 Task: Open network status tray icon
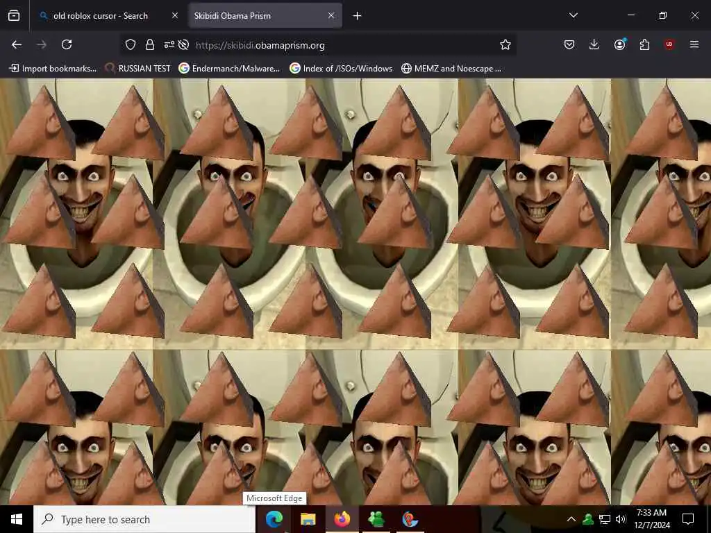point(605,519)
